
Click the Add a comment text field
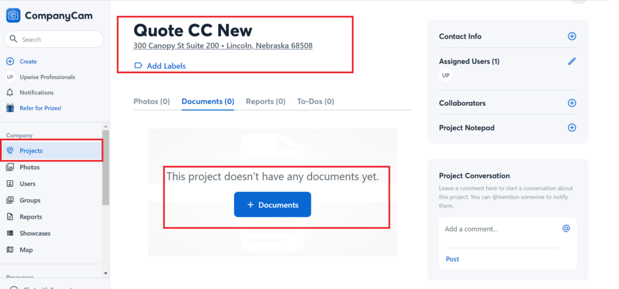[x=501, y=229]
